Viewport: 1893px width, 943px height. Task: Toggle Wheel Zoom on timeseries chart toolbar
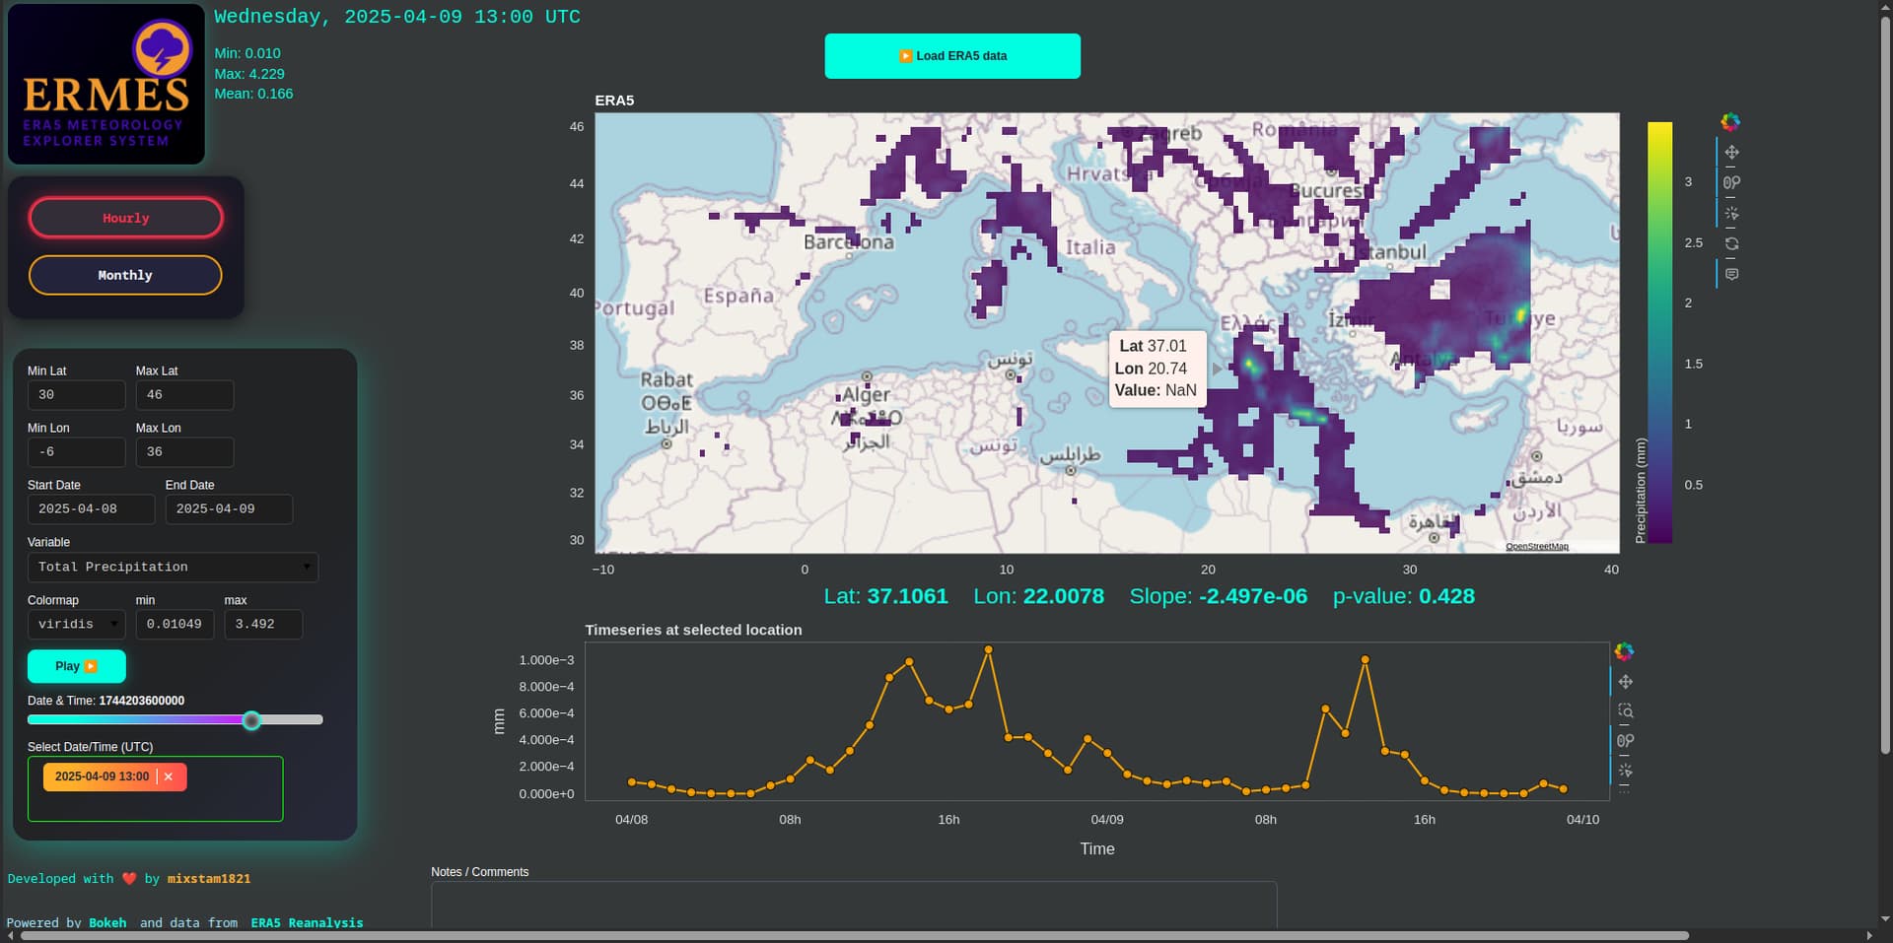click(x=1626, y=740)
